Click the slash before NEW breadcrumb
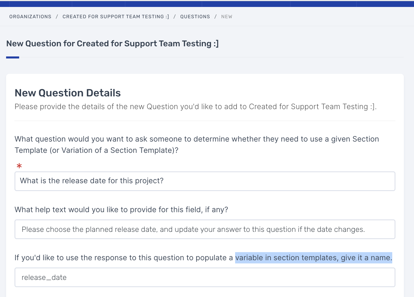Image resolution: width=414 pixels, height=297 pixels. [216, 16]
